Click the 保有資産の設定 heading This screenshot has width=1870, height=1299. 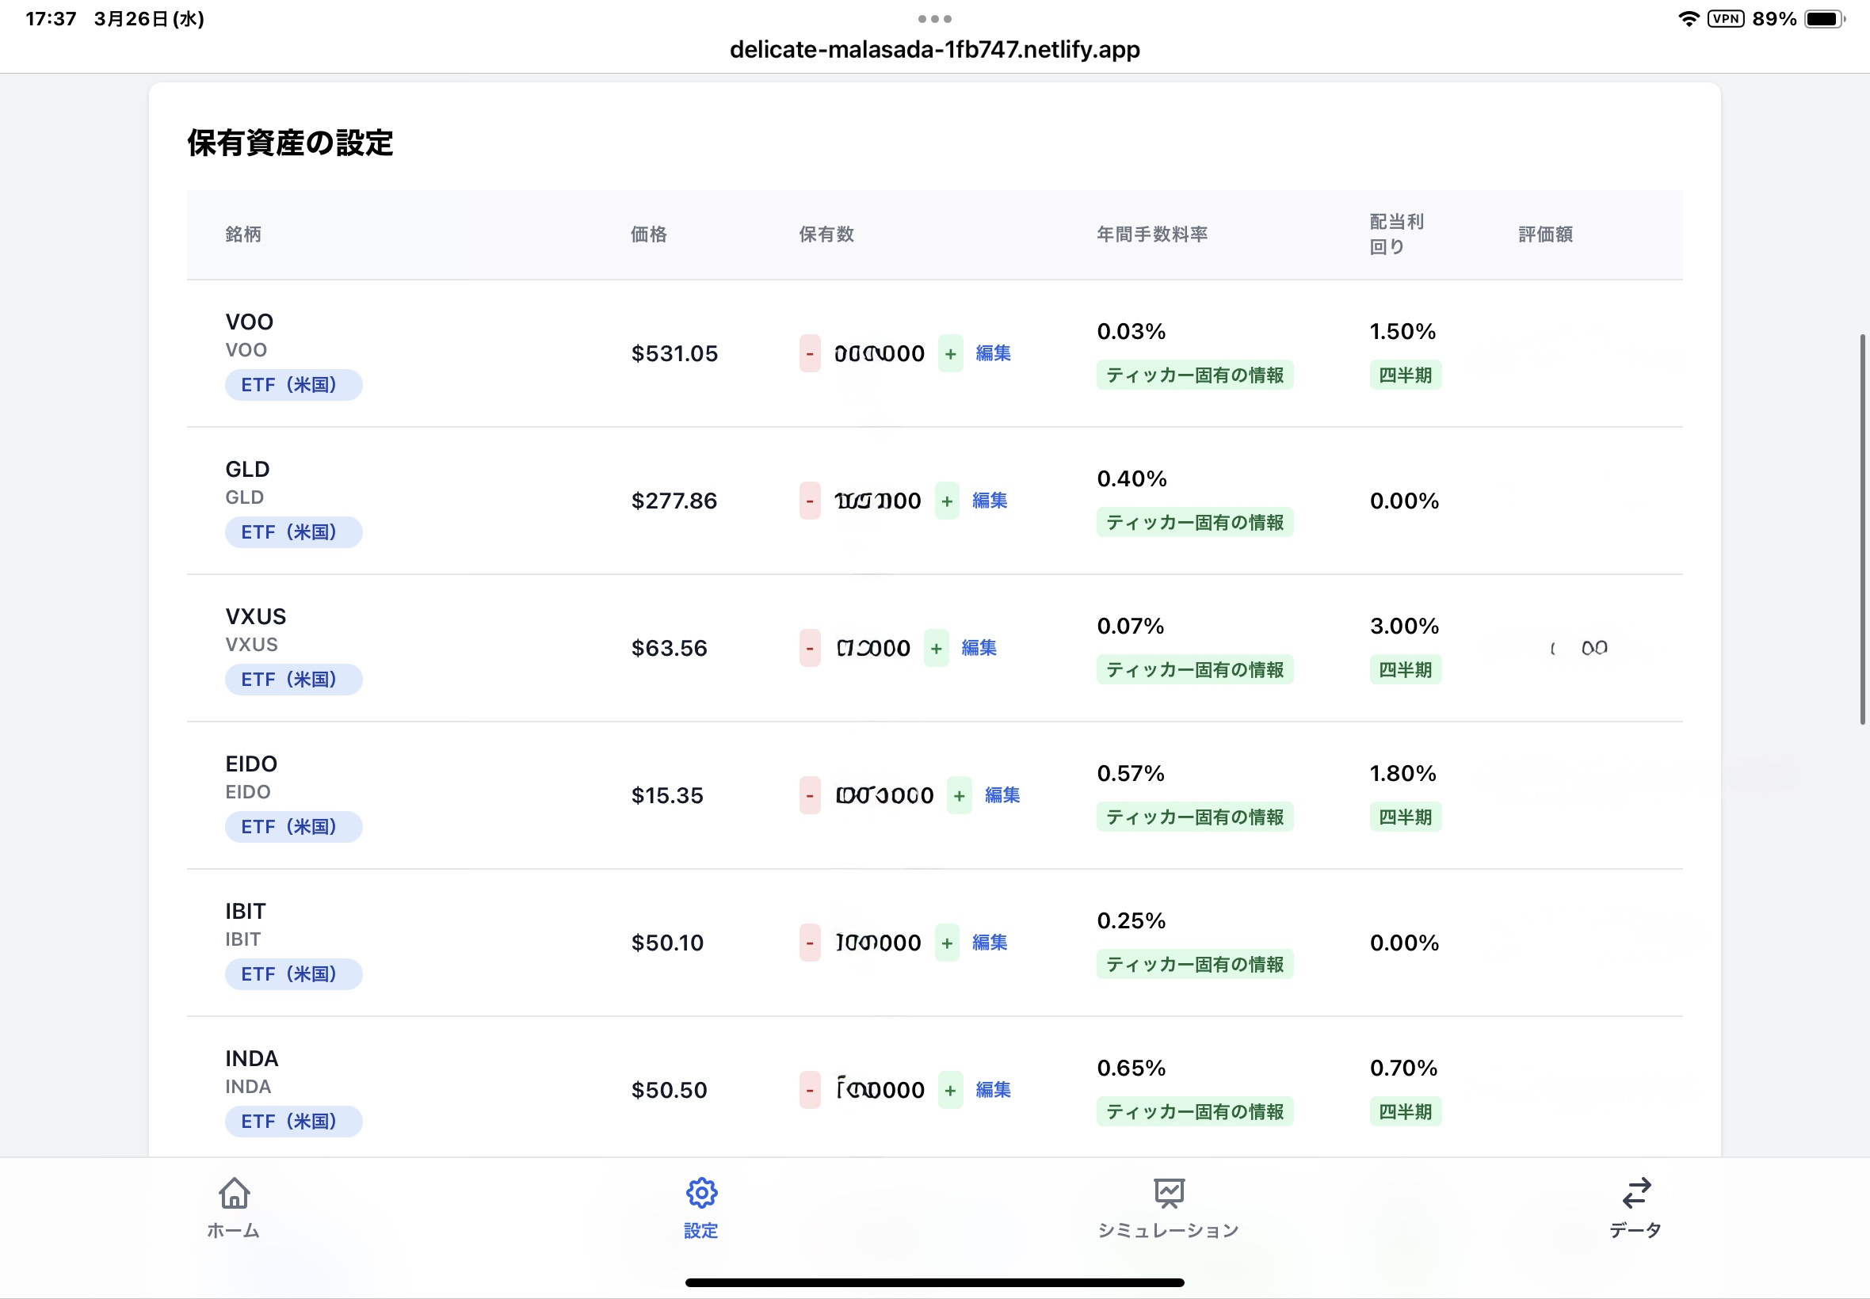pyautogui.click(x=291, y=143)
